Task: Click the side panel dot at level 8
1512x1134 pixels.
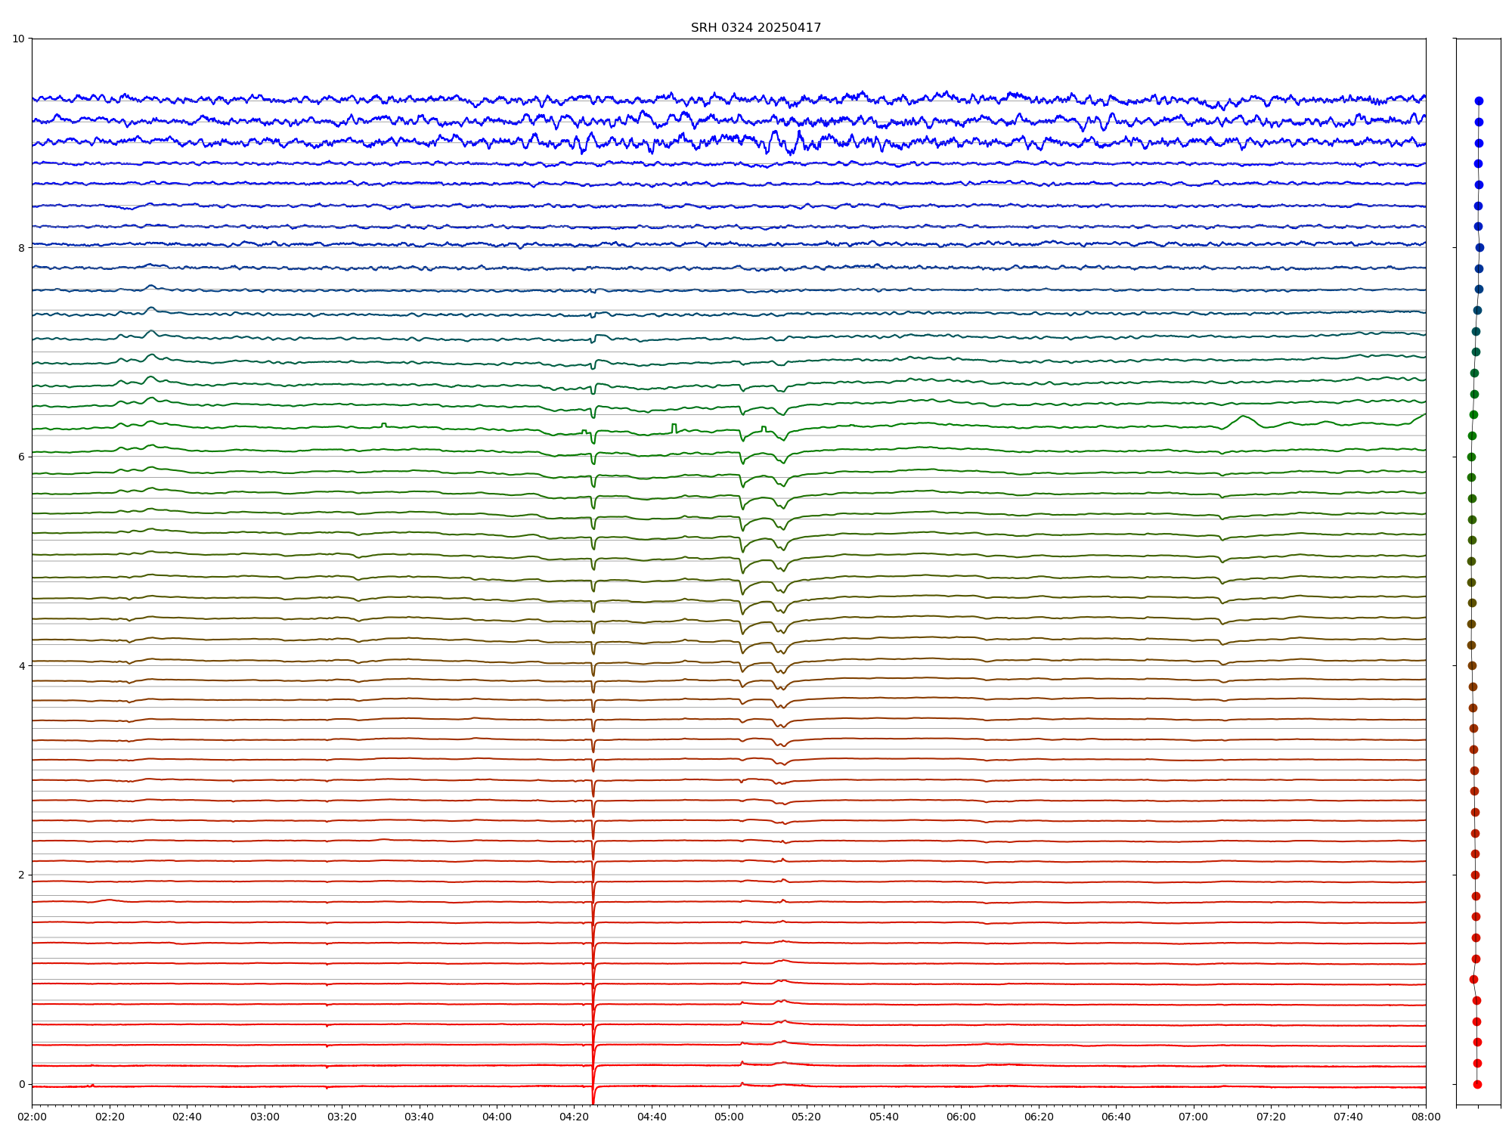Action: pos(1479,247)
